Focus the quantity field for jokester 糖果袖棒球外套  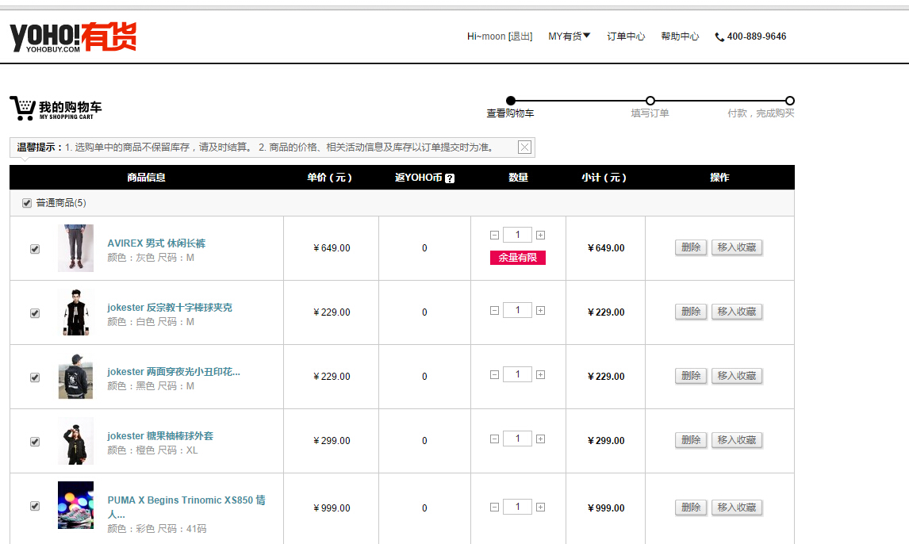click(x=517, y=439)
